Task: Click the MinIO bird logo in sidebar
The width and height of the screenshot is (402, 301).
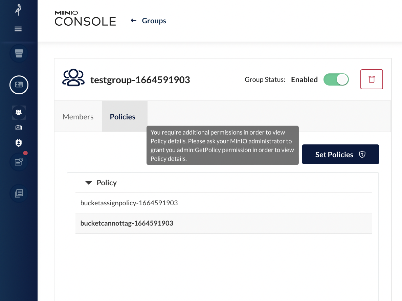Action: tap(18, 10)
